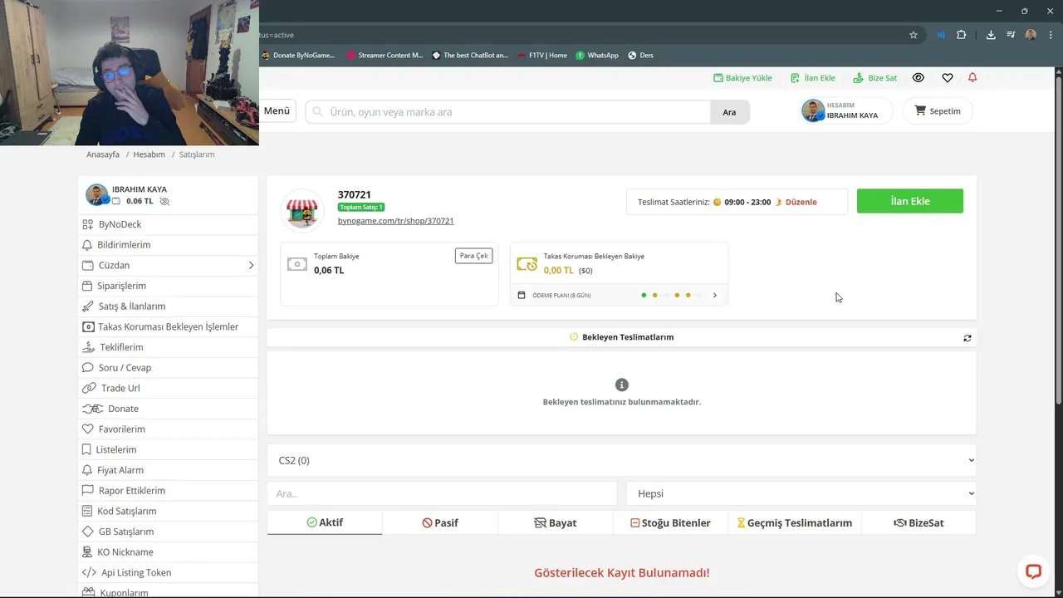Open the browser extensions puzzle icon

pos(962,35)
